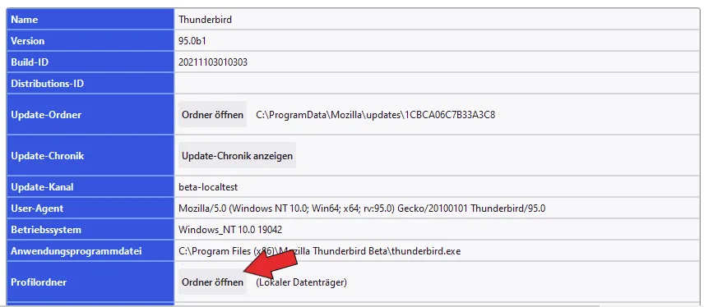Click the empty Distributions-ID value cell
This screenshot has width=704, height=307.
coord(436,84)
